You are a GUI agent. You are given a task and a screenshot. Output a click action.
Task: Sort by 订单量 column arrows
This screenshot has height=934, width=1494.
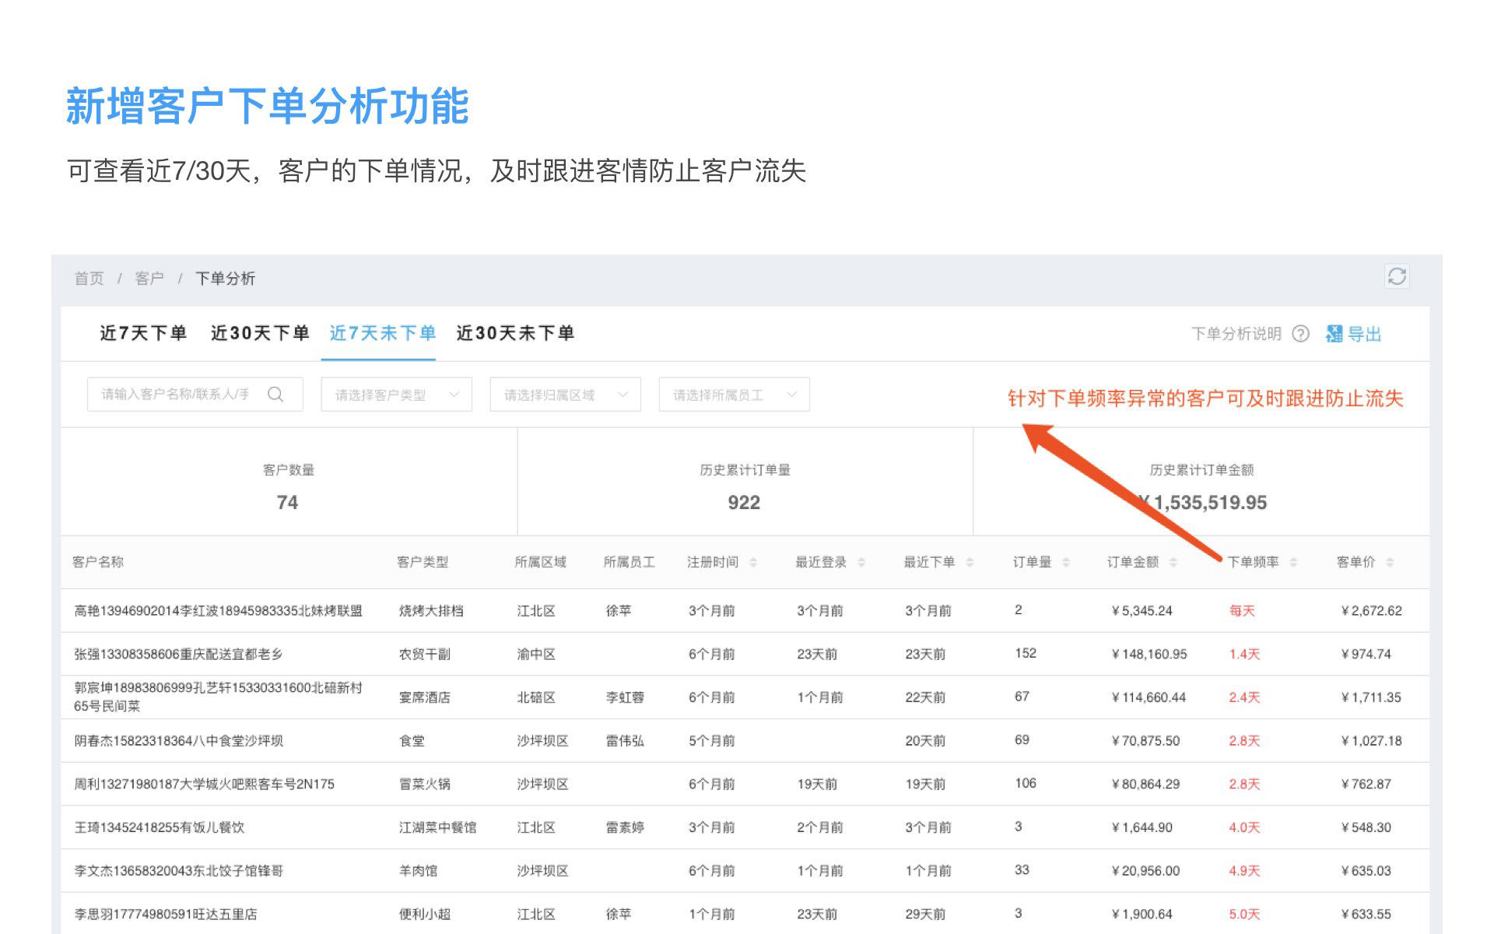[1066, 562]
